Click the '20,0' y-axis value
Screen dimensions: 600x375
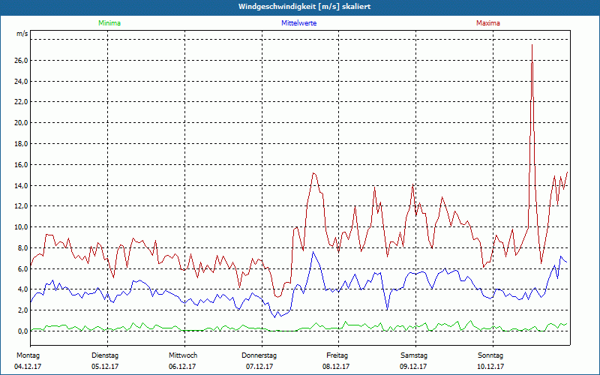click(x=20, y=123)
